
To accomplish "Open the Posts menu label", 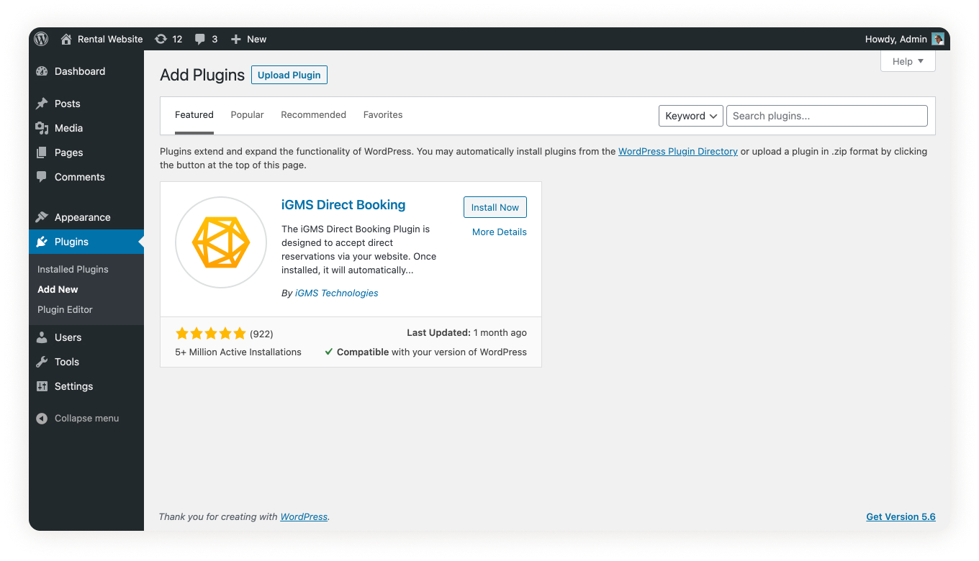I will coord(68,104).
